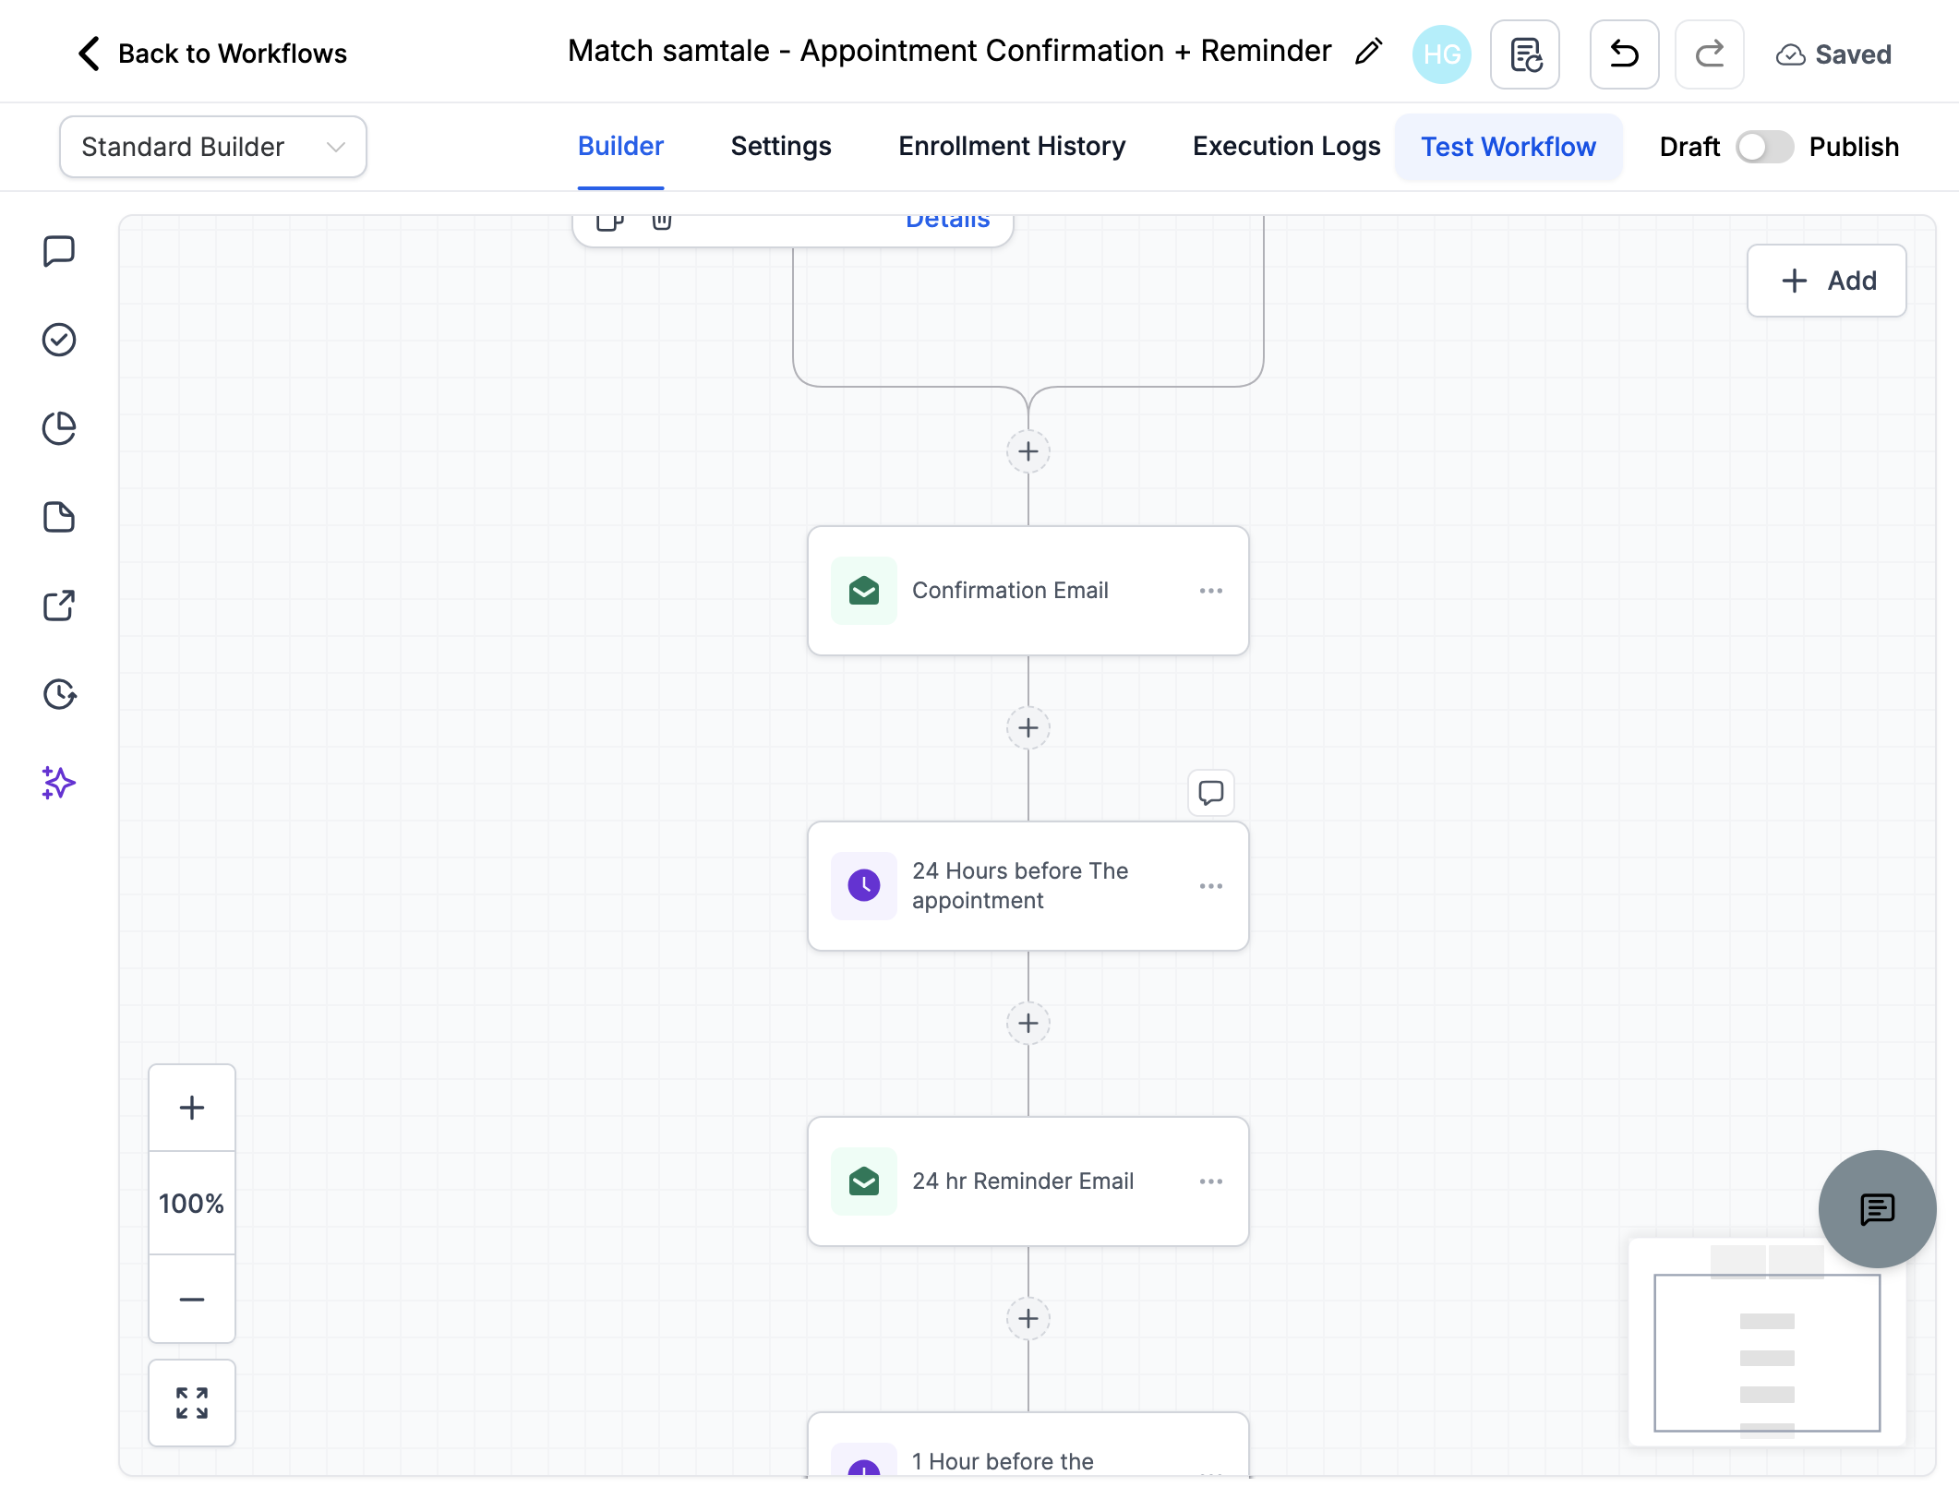Open the comments icon in left sidebar
Image resolution: width=1959 pixels, height=1499 pixels.
coord(59,251)
